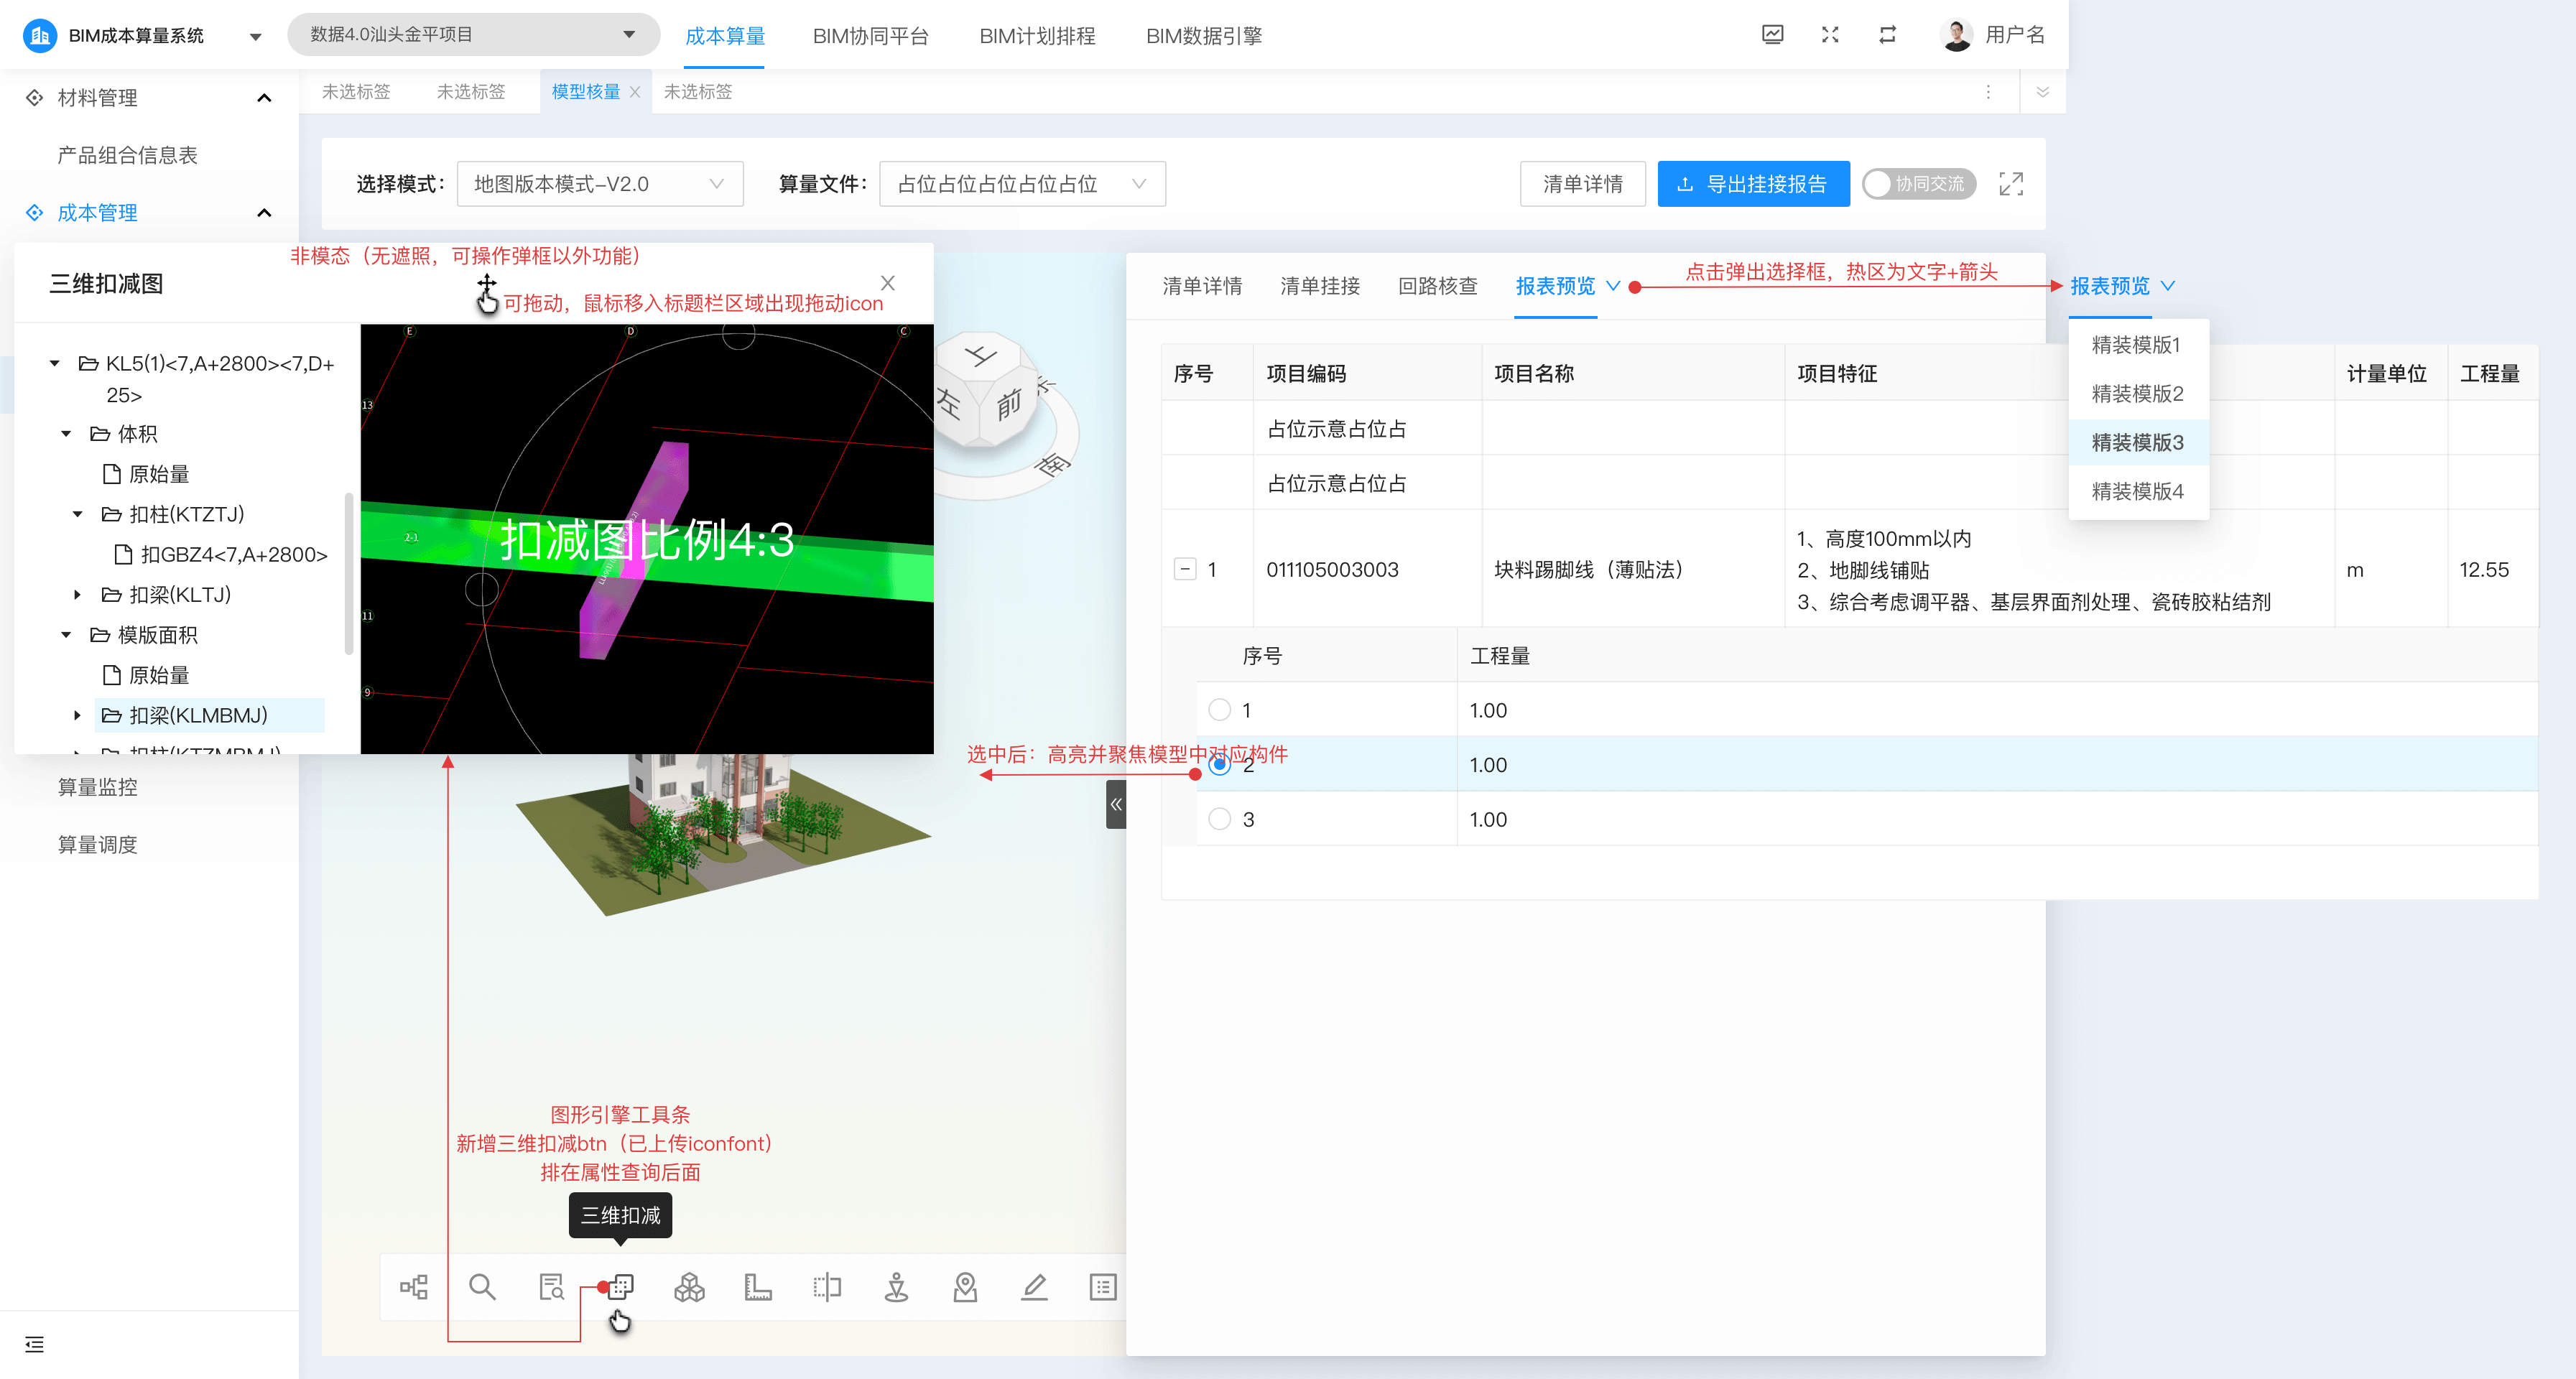This screenshot has width=2576, height=1379.
Task: Click the 3D deduction (三维扣减) toolbar icon
Action: pos(620,1286)
